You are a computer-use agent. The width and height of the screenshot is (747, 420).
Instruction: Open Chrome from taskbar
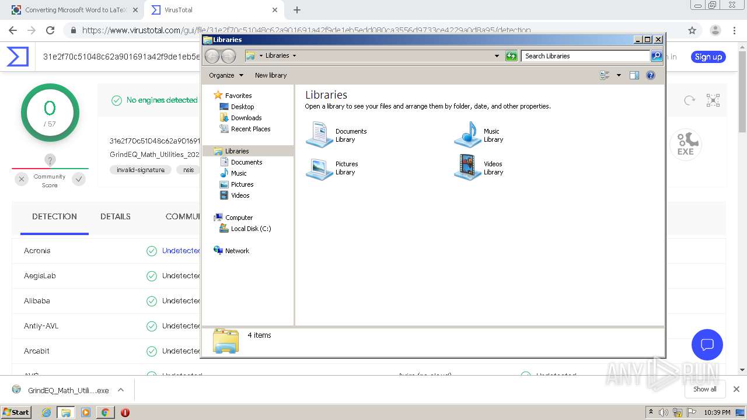pyautogui.click(x=105, y=412)
